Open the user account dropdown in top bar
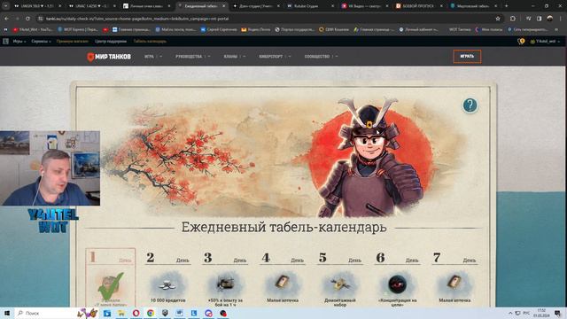Image resolution: width=567 pixels, height=319 pixels. tap(545, 42)
